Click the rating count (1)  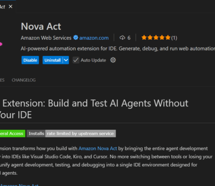174,38
